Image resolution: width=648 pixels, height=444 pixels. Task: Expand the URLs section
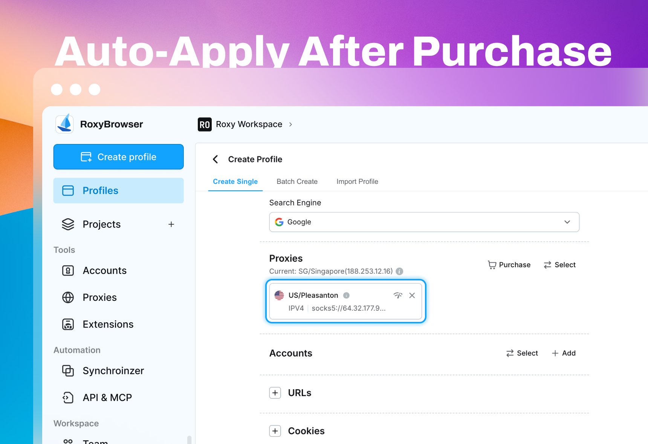tap(275, 393)
